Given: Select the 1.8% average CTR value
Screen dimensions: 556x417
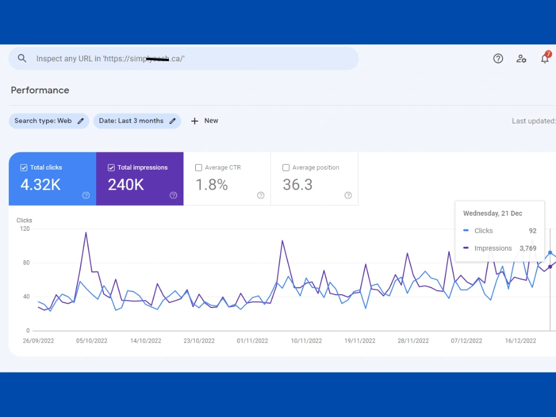Looking at the screenshot, I should point(212,185).
